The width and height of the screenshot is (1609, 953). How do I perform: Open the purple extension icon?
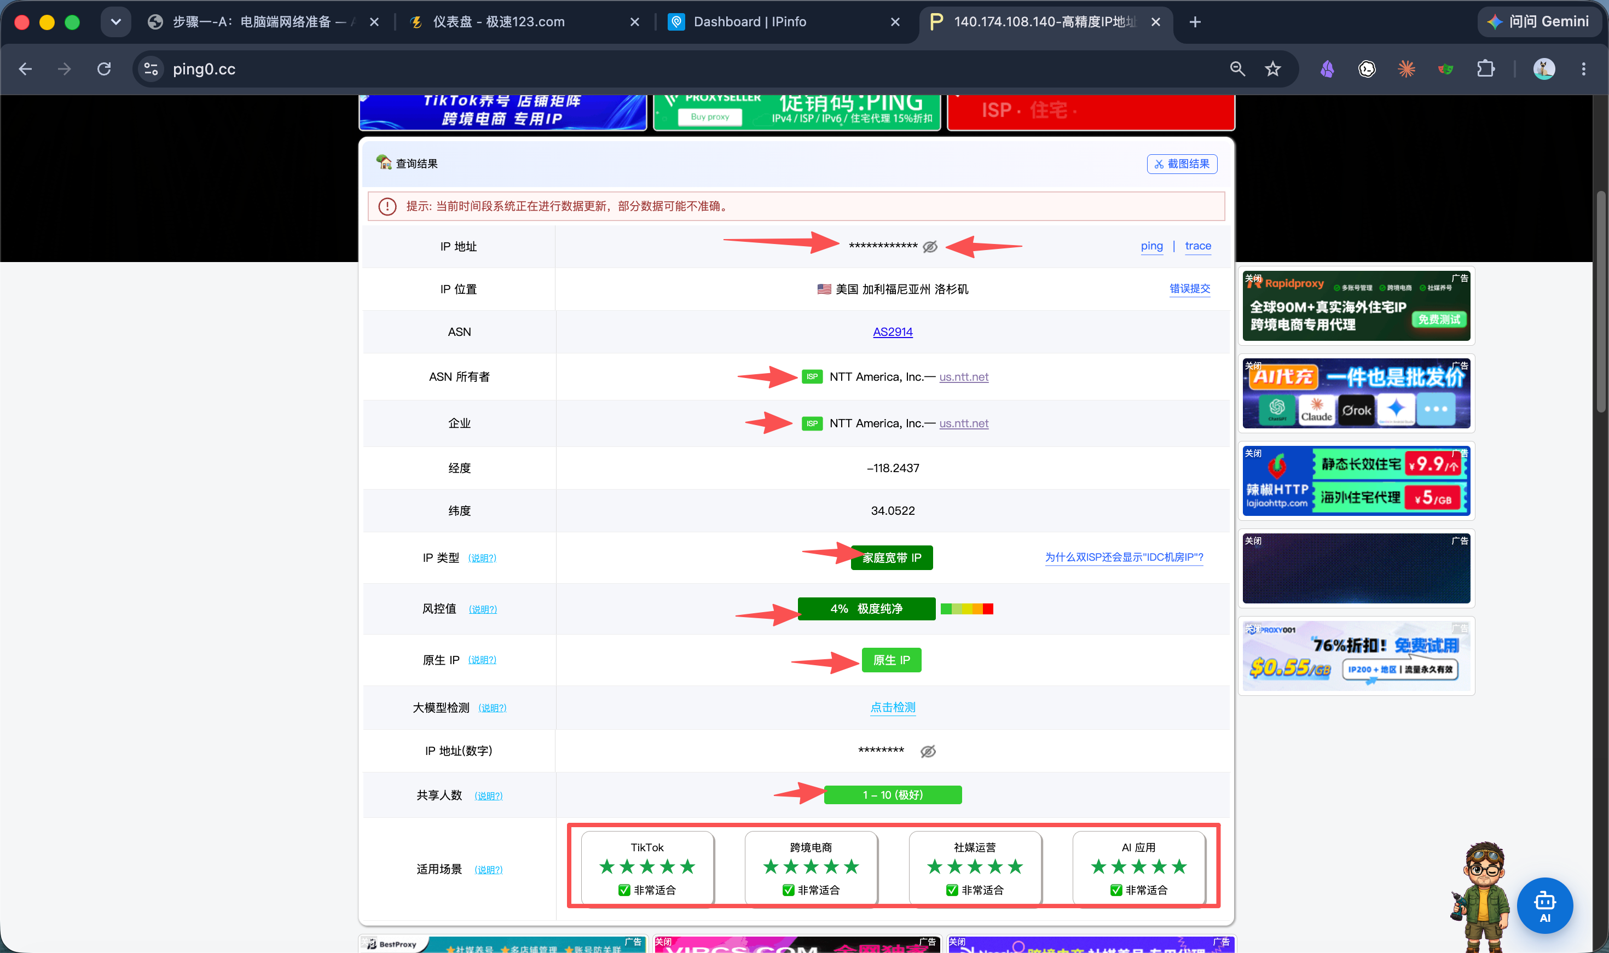pyautogui.click(x=1327, y=69)
